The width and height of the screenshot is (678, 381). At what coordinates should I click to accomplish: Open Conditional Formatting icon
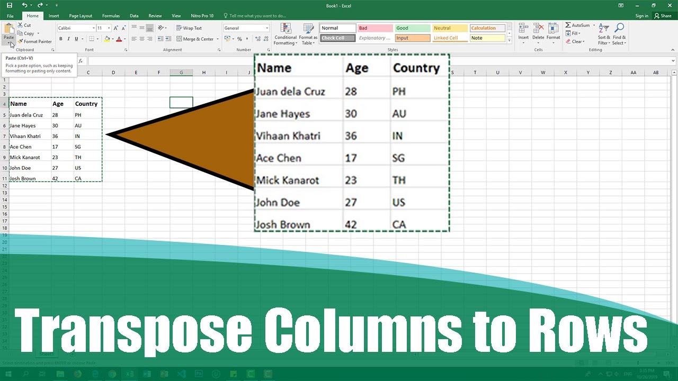point(286,29)
